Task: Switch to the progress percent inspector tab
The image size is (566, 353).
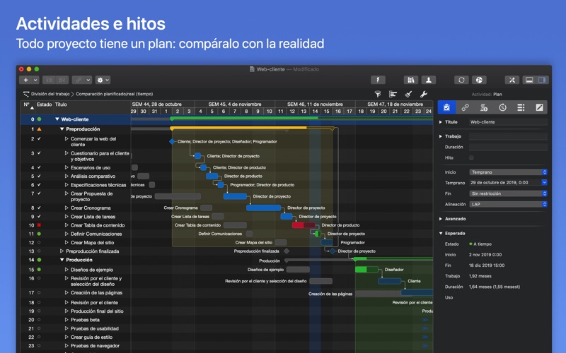Action: 502,107
